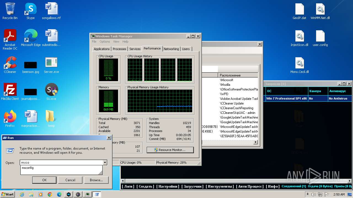Screen dimensions: 353x198
Task: Open the [ Загрузчик ] menu
Action: (192, 186)
